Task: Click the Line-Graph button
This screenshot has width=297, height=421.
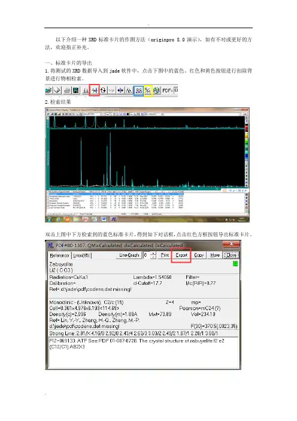Action: [x=129, y=255]
